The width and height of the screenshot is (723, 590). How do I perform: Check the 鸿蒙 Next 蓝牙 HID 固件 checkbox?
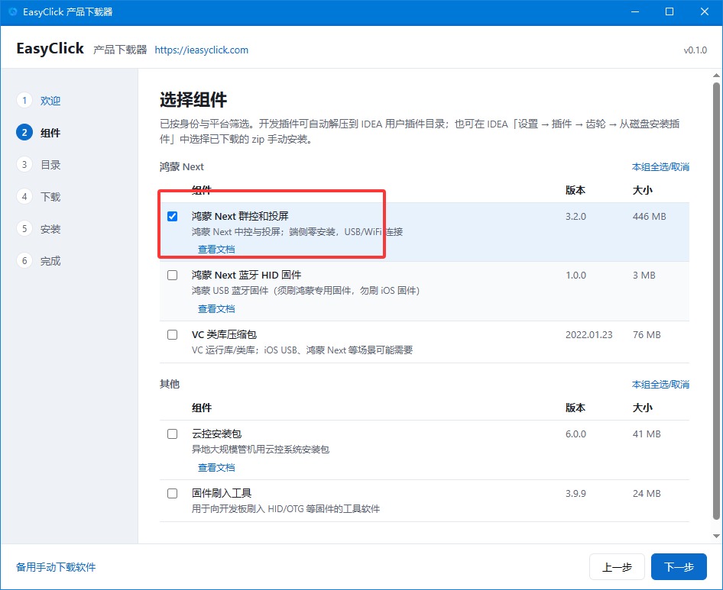pyautogui.click(x=172, y=276)
